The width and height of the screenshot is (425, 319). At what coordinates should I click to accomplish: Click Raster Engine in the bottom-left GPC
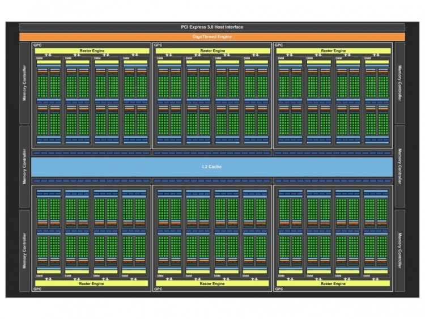coord(92,283)
